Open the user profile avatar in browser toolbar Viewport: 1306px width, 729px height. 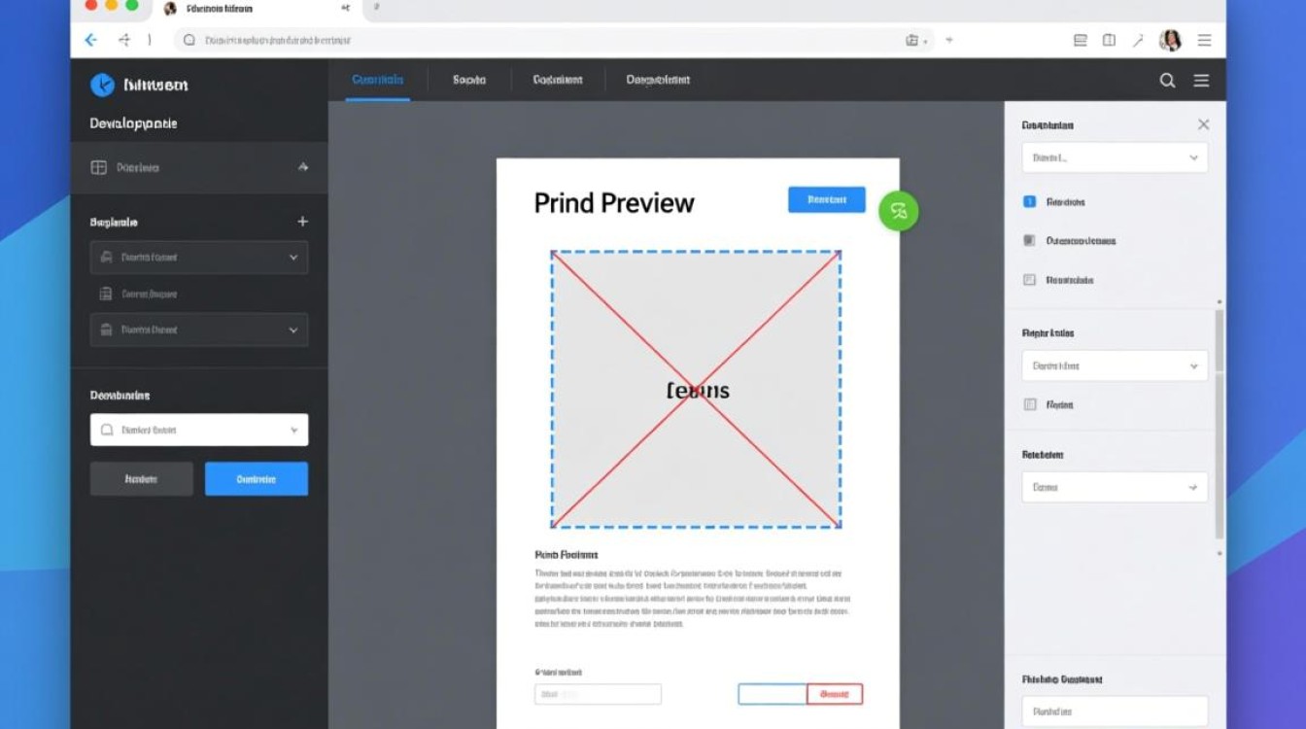1170,40
